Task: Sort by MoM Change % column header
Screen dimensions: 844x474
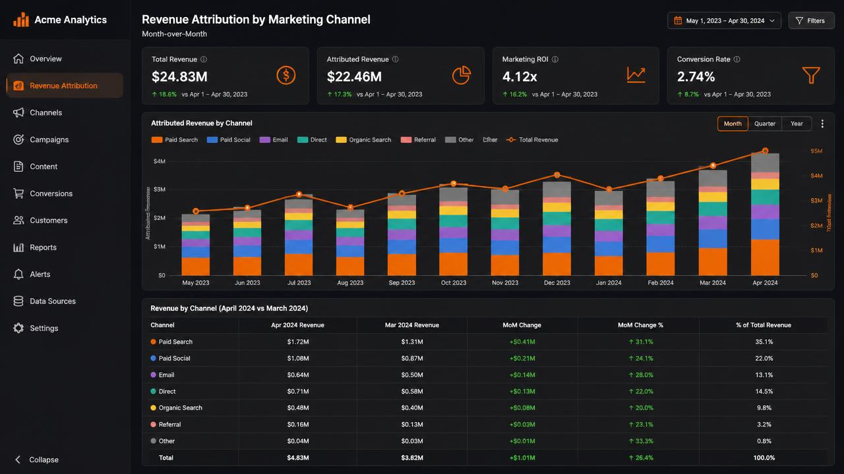Action: [640, 325]
